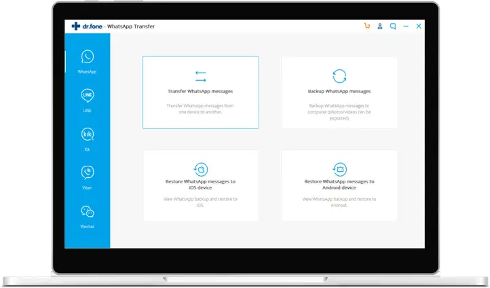
Task: Click the 'WhatsApp' label in sidebar
Action: [x=87, y=71]
